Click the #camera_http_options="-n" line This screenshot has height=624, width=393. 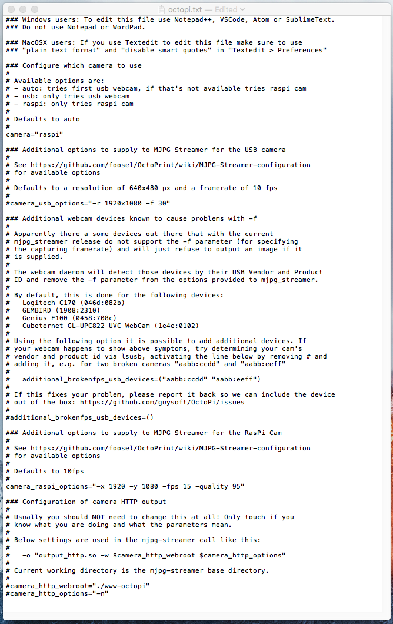pos(57,593)
